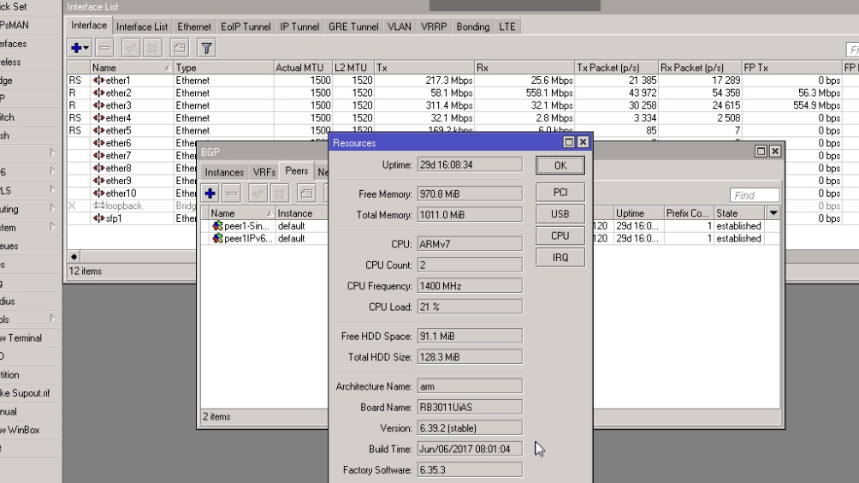This screenshot has width=859, height=483.
Task: Click left scroll arrow under interface table
Action: coord(73,256)
